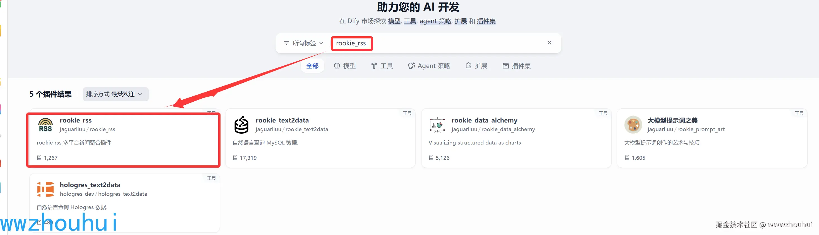Image resolution: width=819 pixels, height=235 pixels.
Task: Switch to the 扩展 tab
Action: (476, 66)
